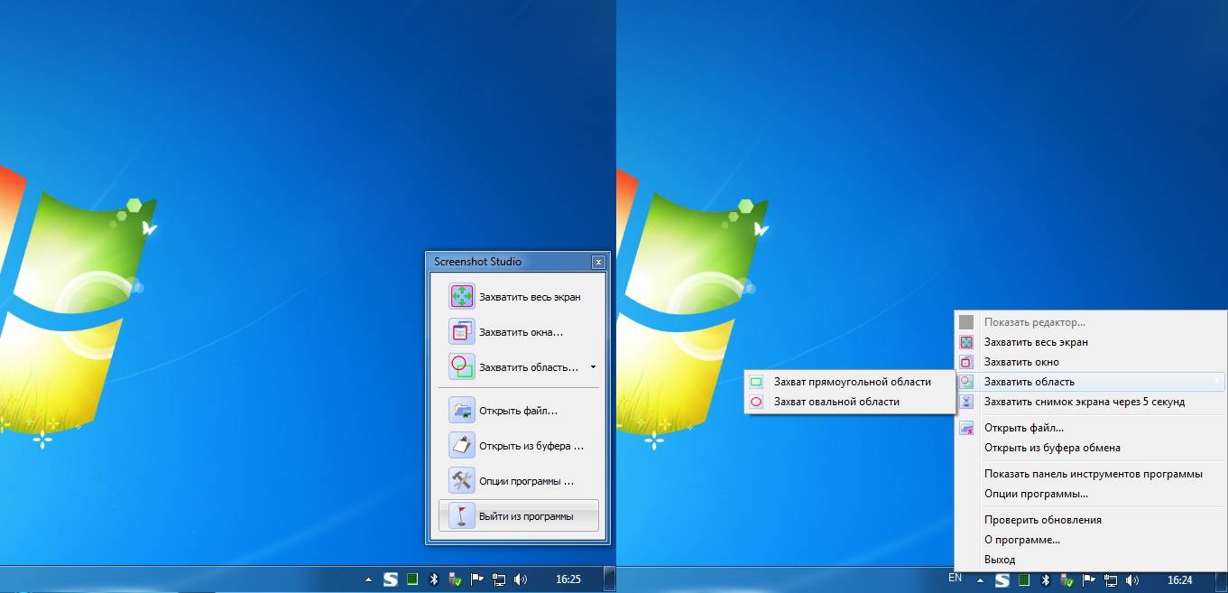Click volume speaker icon next to 16:25 clock
Image resolution: width=1228 pixels, height=593 pixels.
click(x=521, y=579)
